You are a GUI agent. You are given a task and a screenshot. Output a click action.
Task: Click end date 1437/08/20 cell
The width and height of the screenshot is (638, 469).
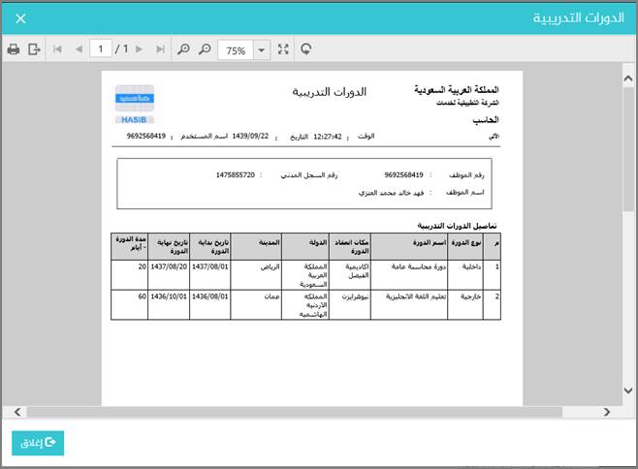point(169,275)
